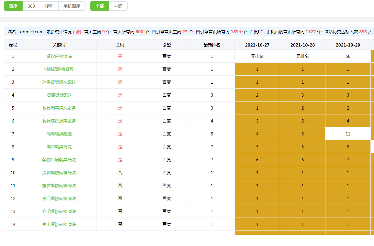Click the white rank 11 cell
This screenshot has width=374, height=246.
click(x=348, y=134)
